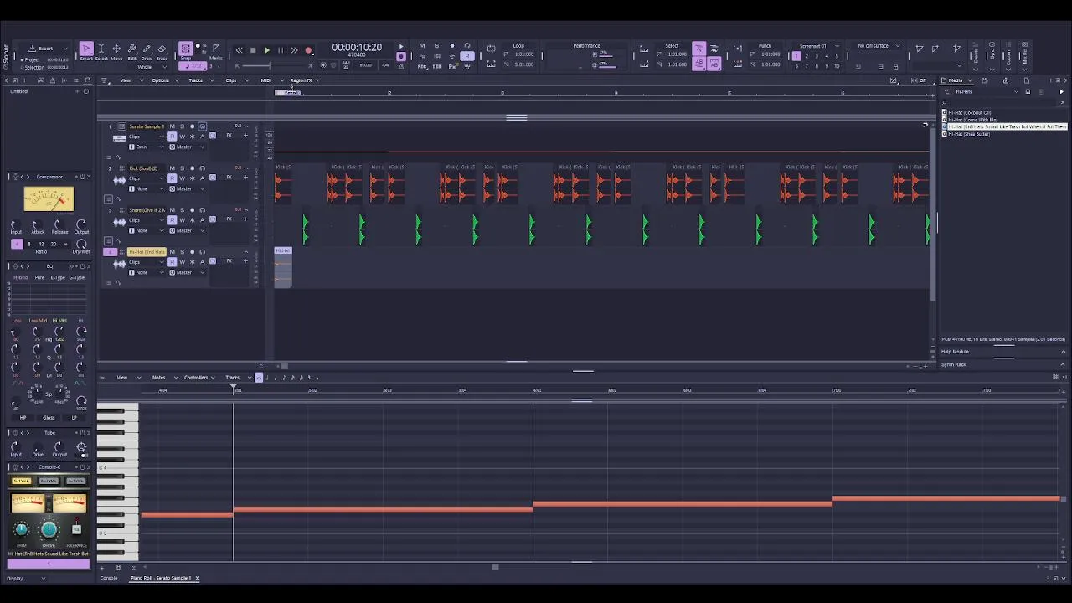Viewport: 1072px width, 603px height.
Task: Select the Smart tool
Action: (x=86, y=51)
